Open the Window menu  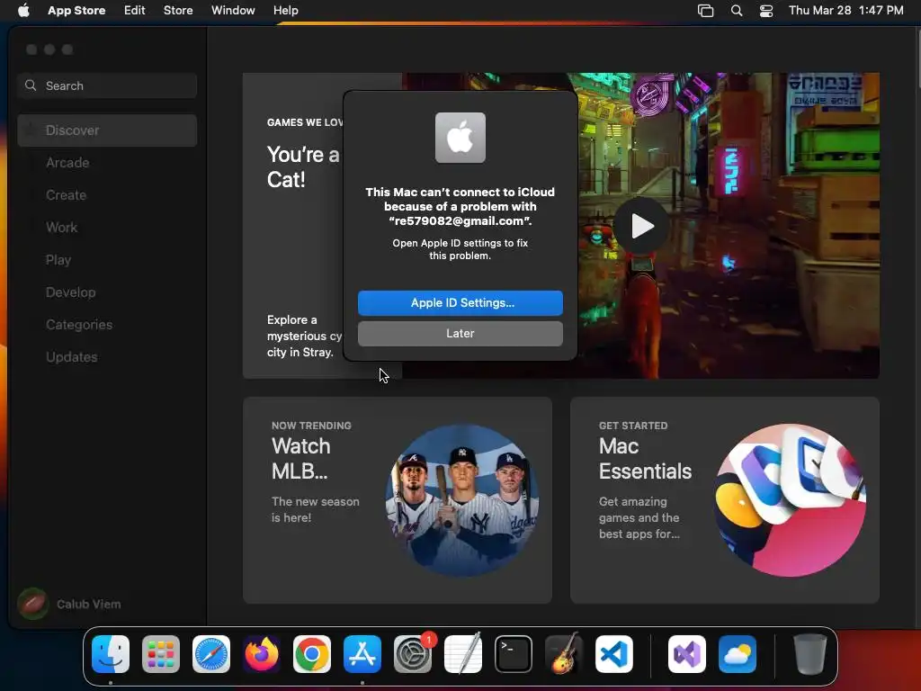pyautogui.click(x=233, y=11)
